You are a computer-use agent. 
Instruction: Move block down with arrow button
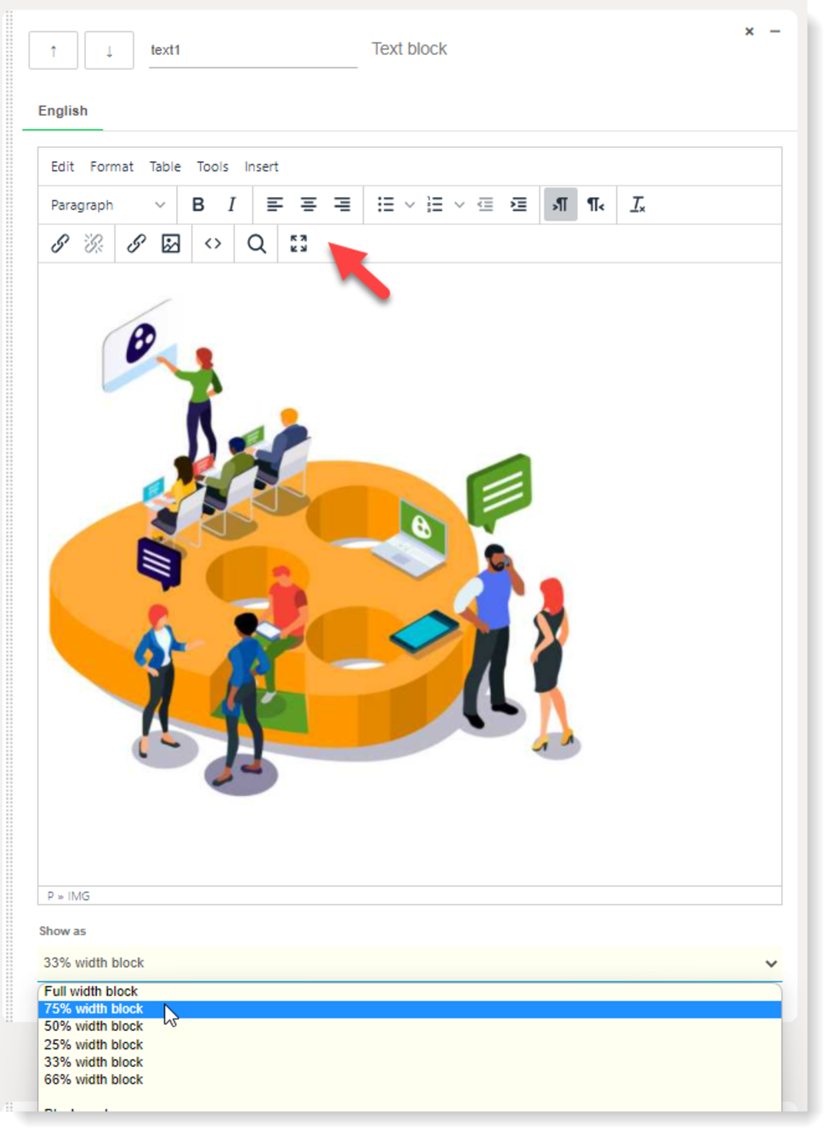point(109,51)
